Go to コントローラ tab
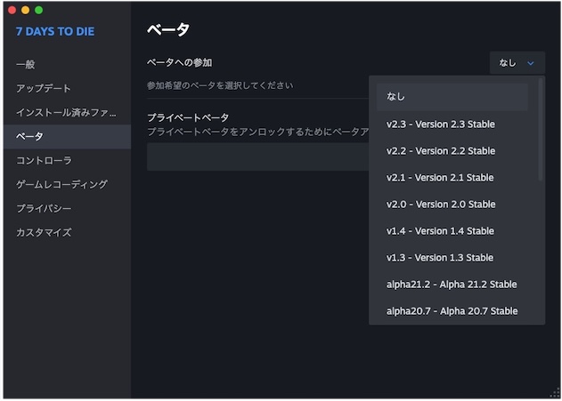The height and width of the screenshot is (401, 562). [x=44, y=161]
